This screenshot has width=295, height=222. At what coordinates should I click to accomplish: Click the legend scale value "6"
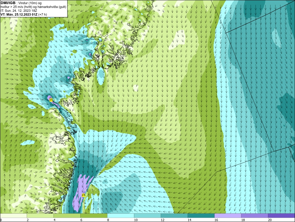(x=81, y=220)
